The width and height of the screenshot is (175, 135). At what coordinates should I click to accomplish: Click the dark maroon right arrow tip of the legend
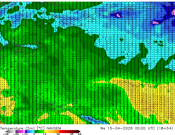(x=79, y=131)
